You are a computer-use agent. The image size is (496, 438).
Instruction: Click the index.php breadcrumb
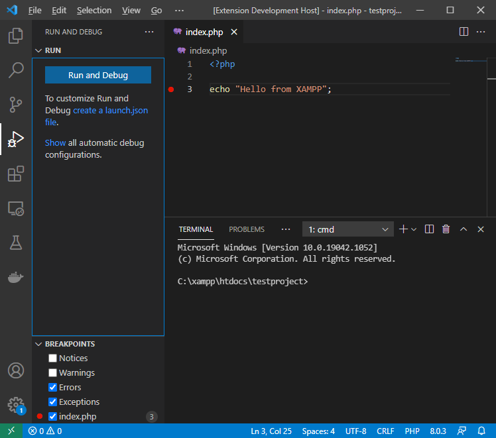[x=202, y=50]
